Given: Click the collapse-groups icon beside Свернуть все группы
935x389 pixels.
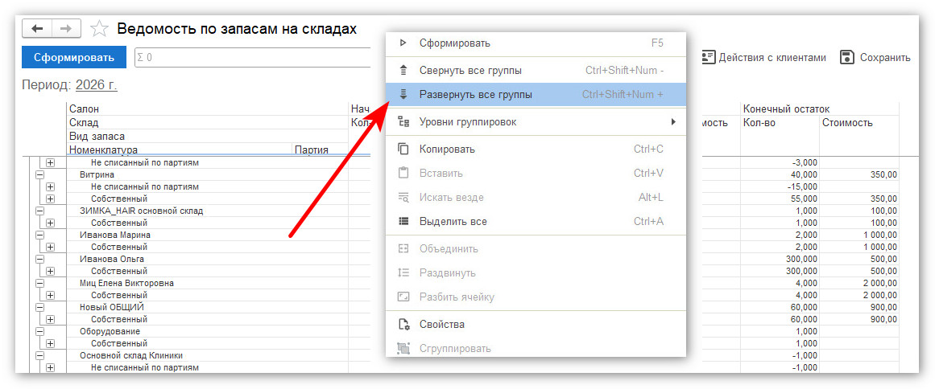Looking at the screenshot, I should point(403,71).
